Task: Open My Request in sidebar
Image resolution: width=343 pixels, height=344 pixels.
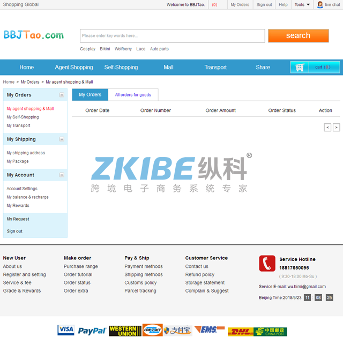Action: 18,219
